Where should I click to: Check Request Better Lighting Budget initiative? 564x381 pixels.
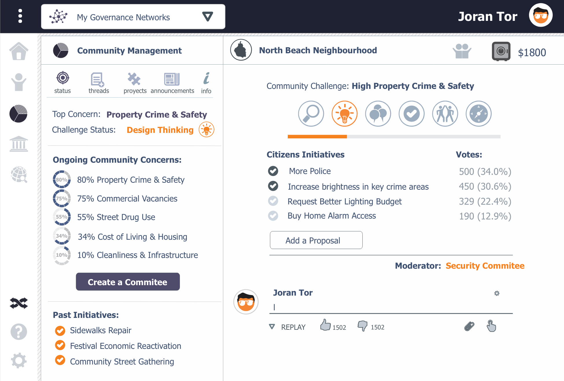[273, 201]
